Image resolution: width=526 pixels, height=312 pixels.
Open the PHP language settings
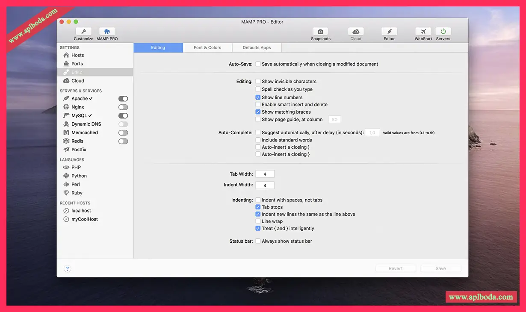76,168
